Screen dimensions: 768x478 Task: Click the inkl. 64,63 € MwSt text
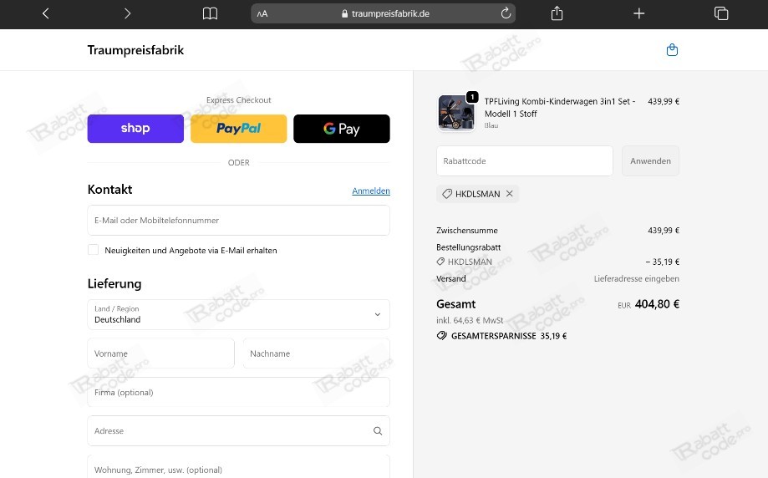pyautogui.click(x=470, y=320)
